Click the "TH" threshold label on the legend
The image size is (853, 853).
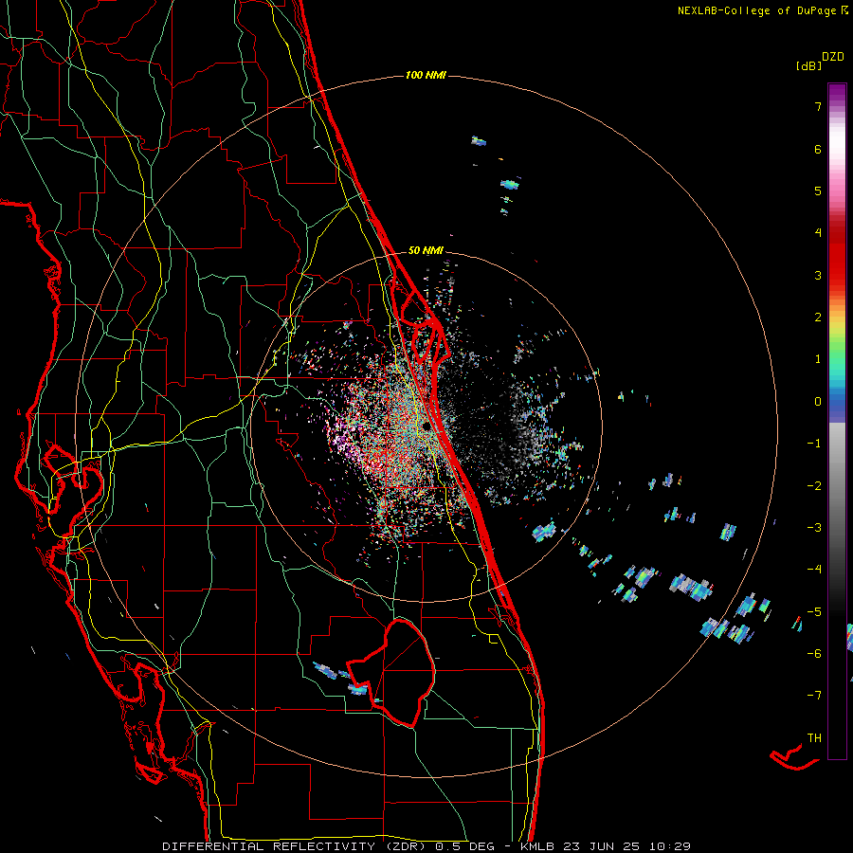click(814, 737)
